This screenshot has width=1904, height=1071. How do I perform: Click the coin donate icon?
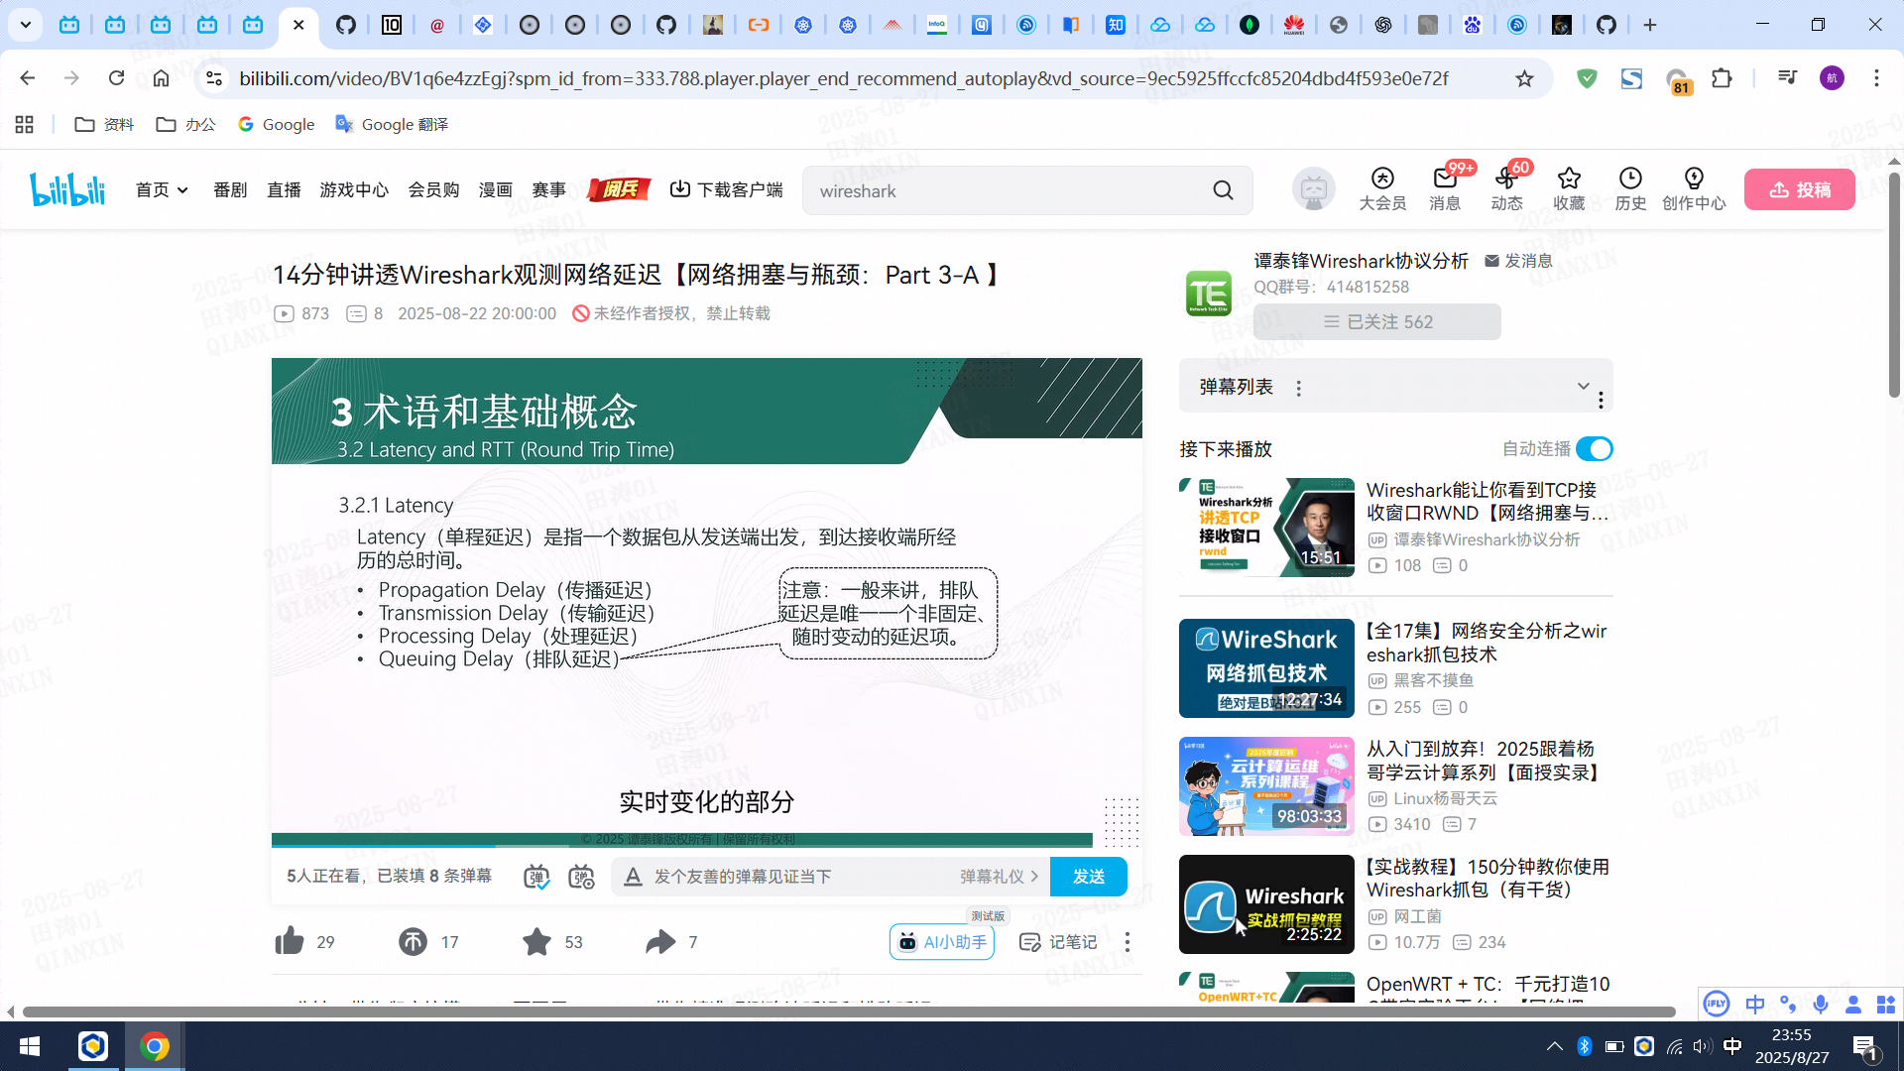click(413, 941)
